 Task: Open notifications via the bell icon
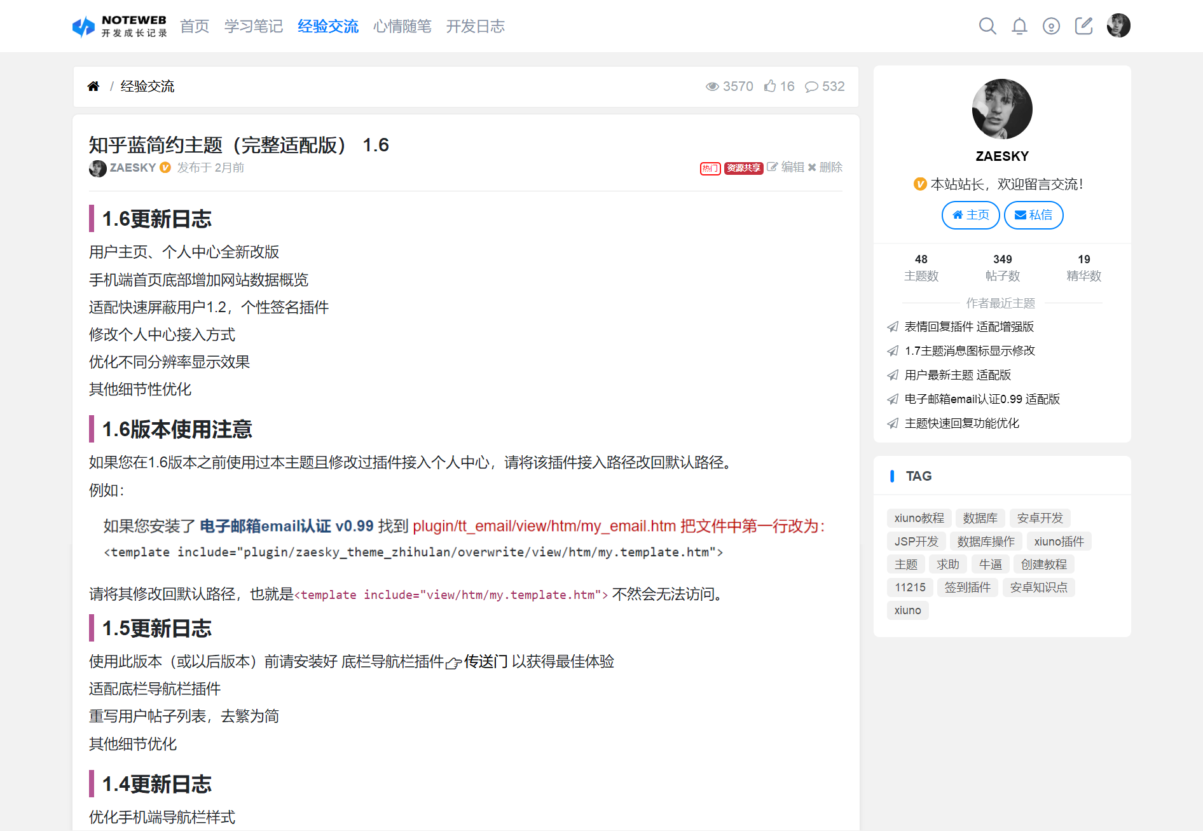click(x=1019, y=26)
